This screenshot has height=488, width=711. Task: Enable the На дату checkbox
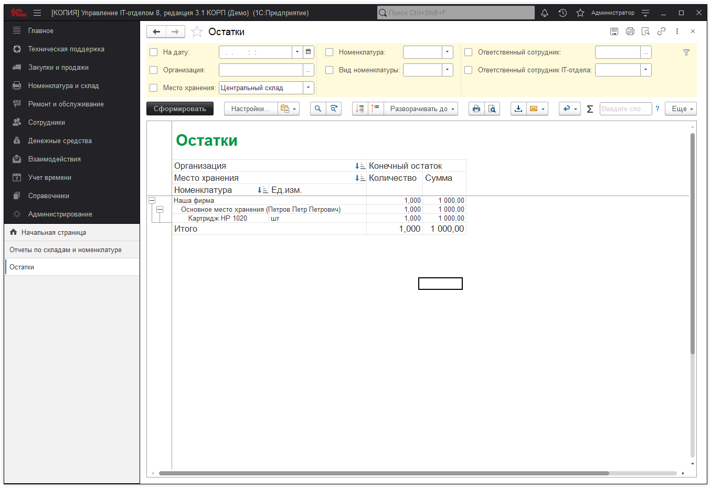(x=154, y=52)
